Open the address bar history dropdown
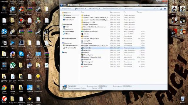 click(136, 5)
